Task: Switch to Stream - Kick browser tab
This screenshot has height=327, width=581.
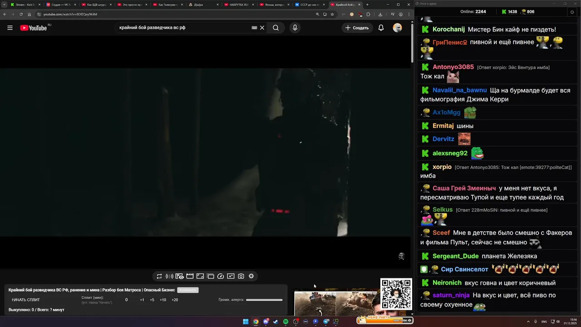Action: pos(25,5)
